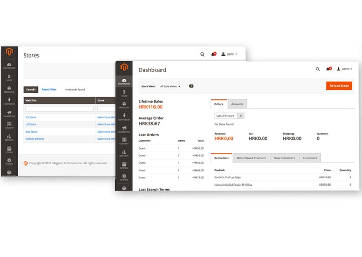This screenshot has width=362, height=257.
Task: Select Customers tab
Action: [310, 158]
